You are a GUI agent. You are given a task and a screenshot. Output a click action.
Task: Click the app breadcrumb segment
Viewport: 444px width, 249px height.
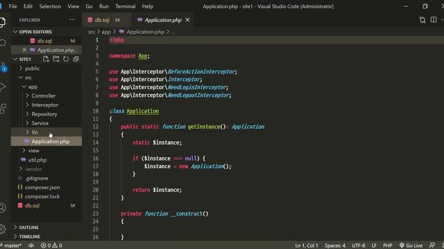tap(106, 32)
